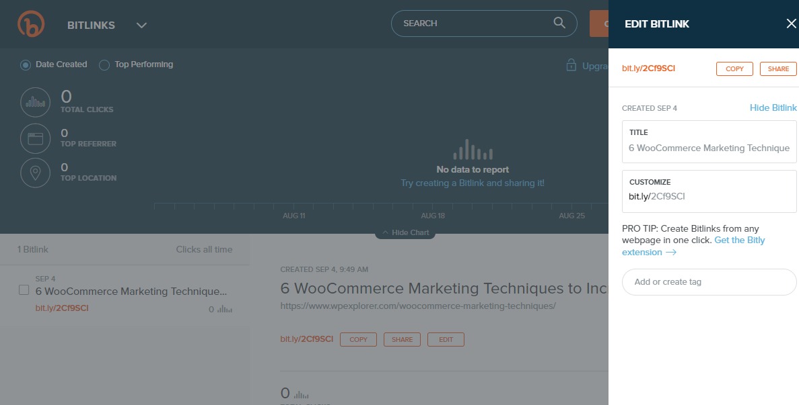Click the Clicks all time column label
799x405 pixels.
(x=204, y=249)
